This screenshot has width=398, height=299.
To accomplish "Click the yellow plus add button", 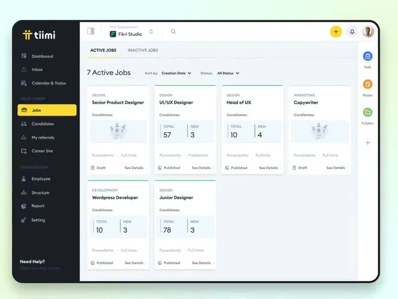I will pyautogui.click(x=336, y=32).
